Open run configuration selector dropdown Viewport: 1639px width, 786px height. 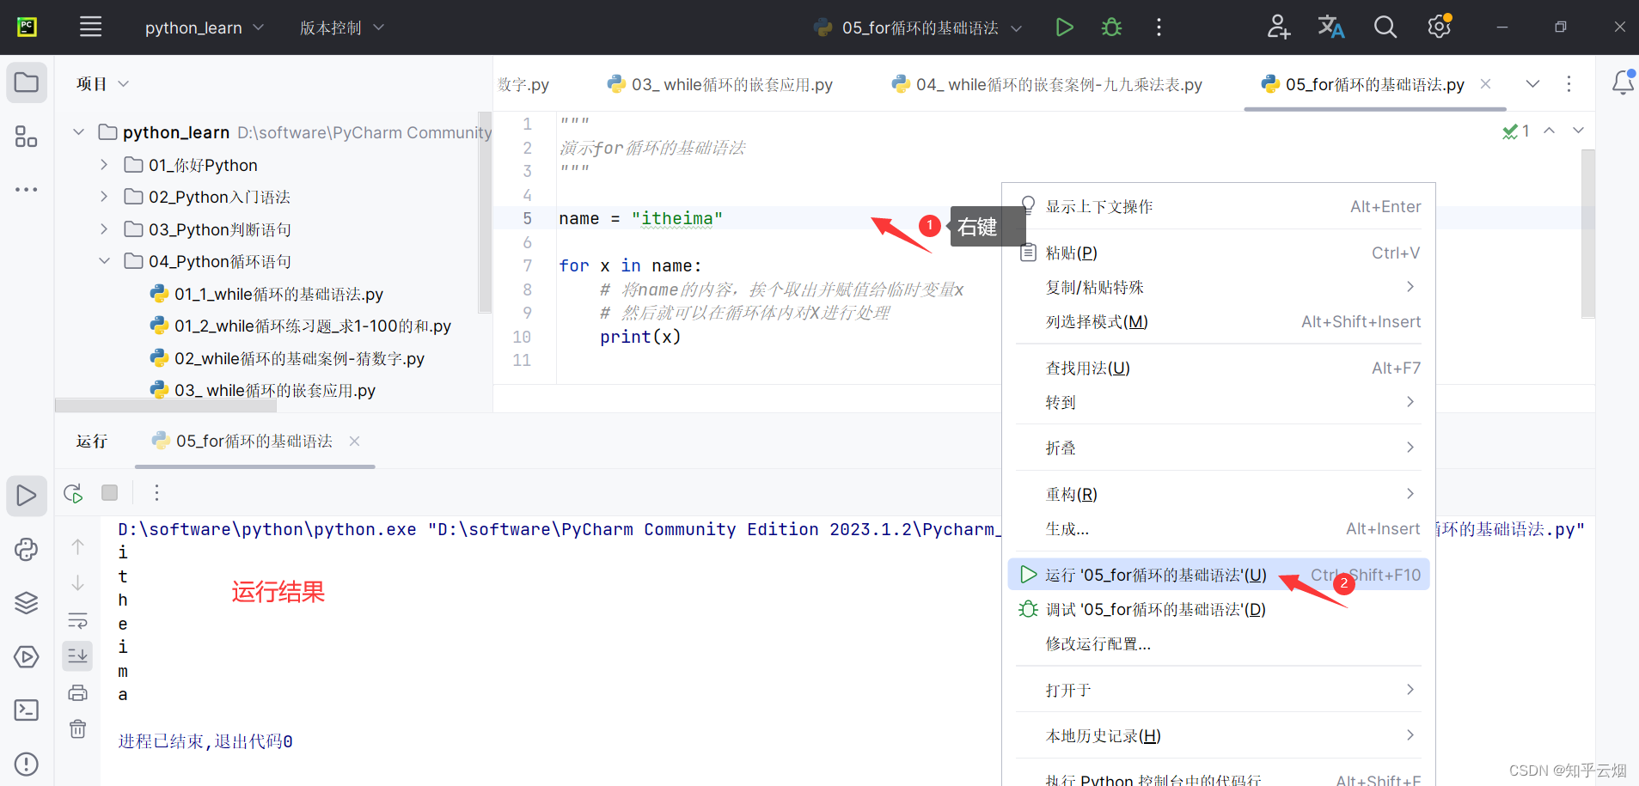918,27
